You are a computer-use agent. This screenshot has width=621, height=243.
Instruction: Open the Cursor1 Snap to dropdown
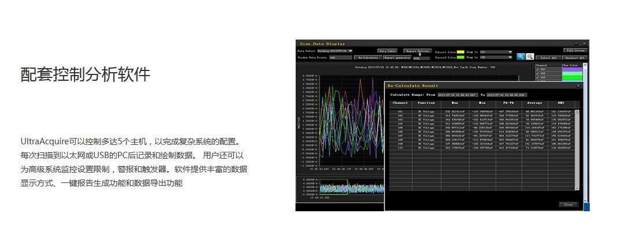point(496,52)
